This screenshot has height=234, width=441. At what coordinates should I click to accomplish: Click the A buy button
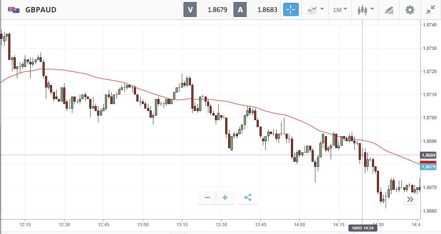(241, 10)
